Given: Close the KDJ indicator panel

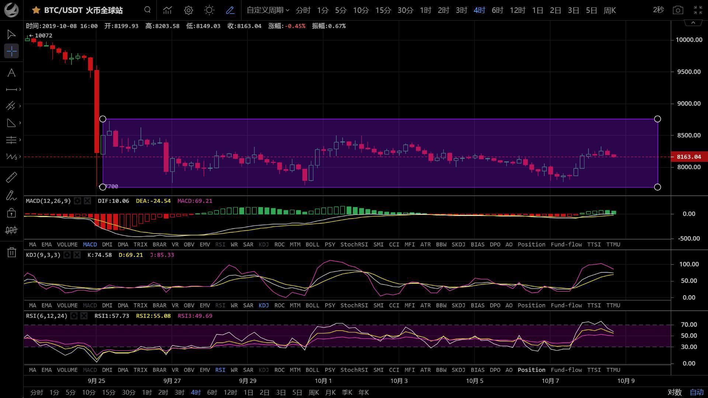Looking at the screenshot, I should [77, 255].
